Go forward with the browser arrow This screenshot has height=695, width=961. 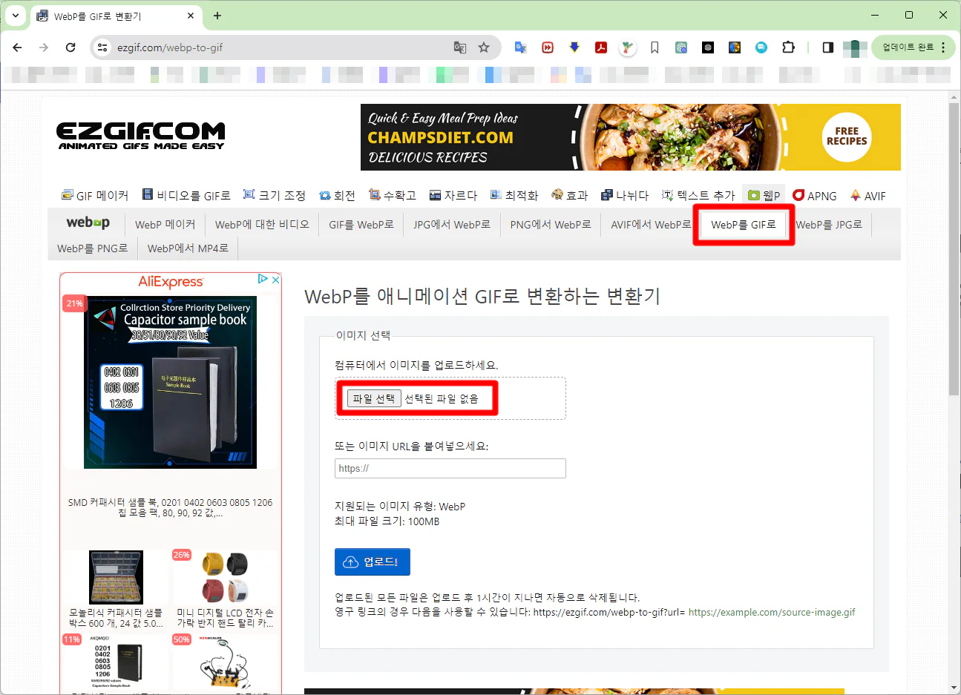tap(44, 47)
